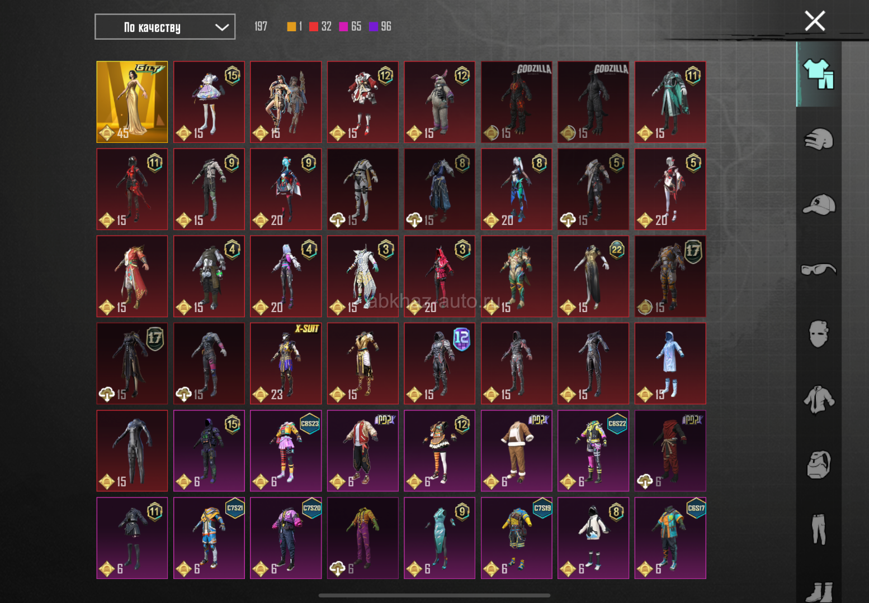Select the C8S23 pink skirt outfit
The height and width of the screenshot is (603, 869).
[286, 451]
